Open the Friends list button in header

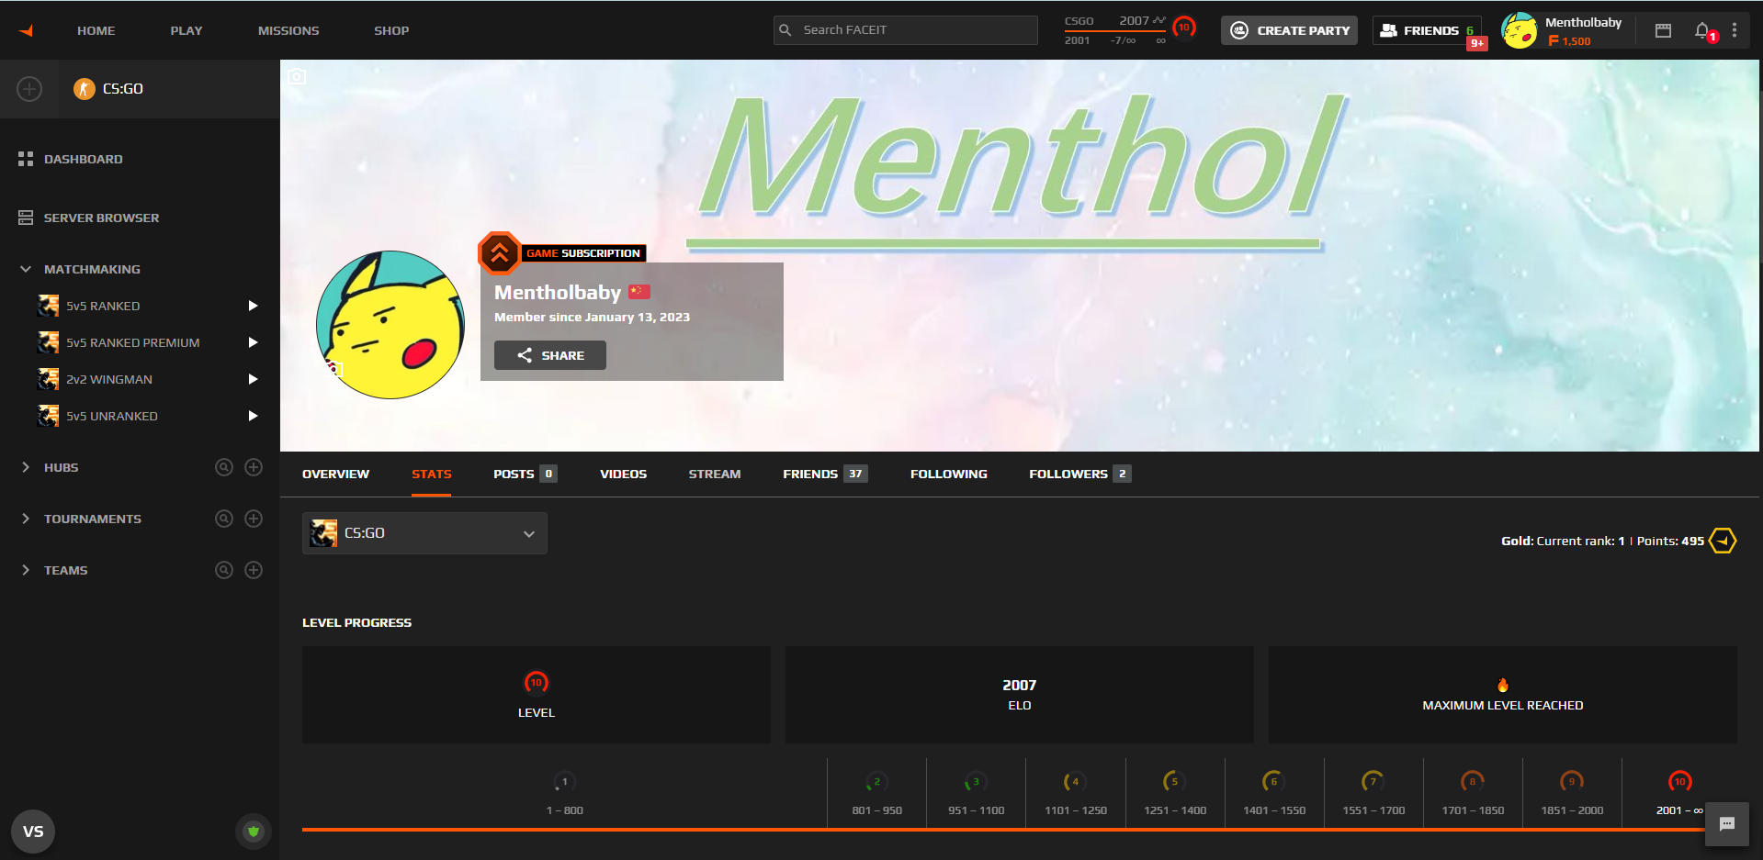click(1427, 30)
